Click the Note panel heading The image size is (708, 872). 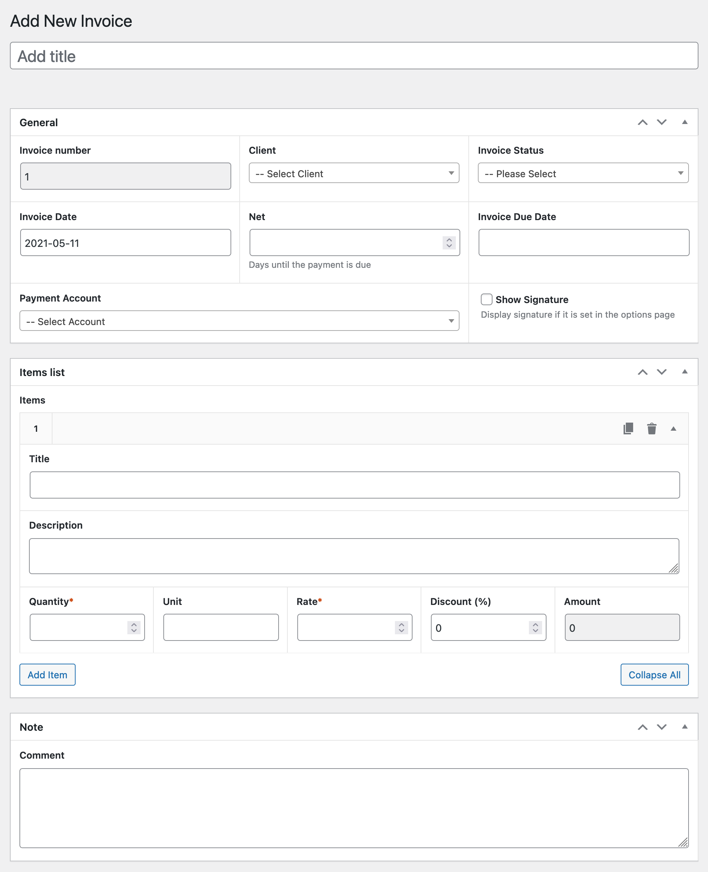point(32,727)
